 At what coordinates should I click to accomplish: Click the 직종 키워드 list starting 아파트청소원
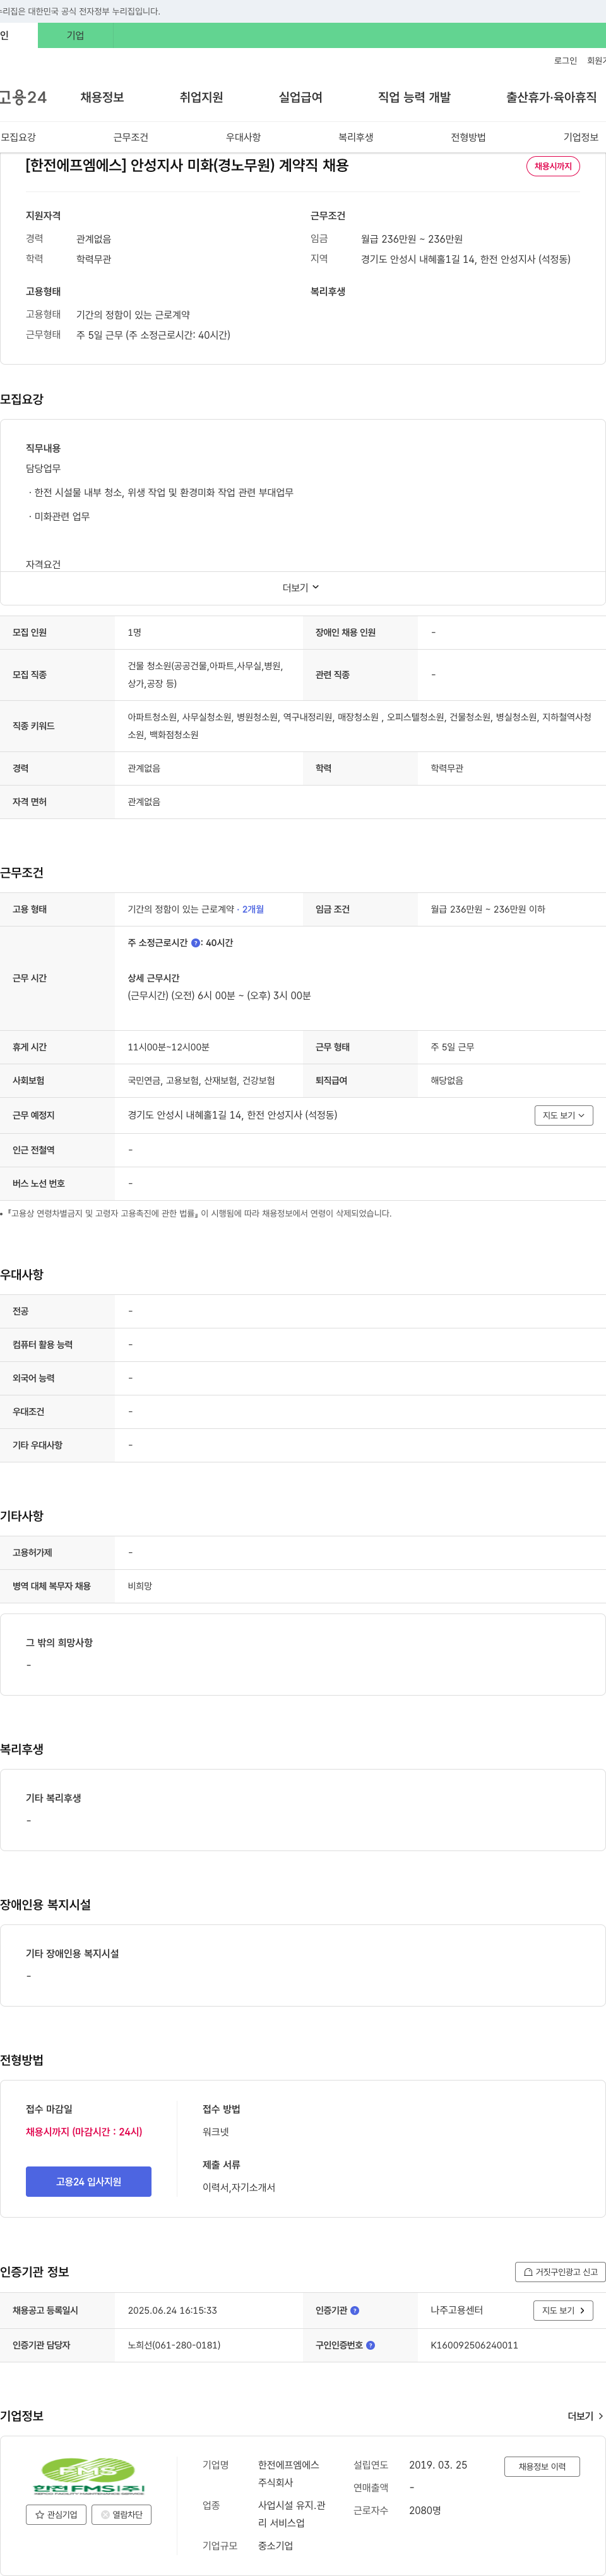click(359, 725)
